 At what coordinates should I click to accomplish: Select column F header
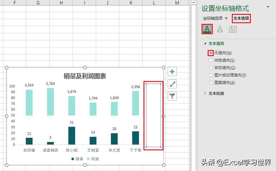tap(15, 3)
